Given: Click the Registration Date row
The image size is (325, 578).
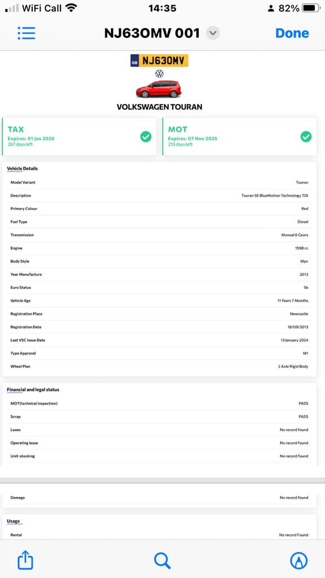Looking at the screenshot, I should coord(159,327).
